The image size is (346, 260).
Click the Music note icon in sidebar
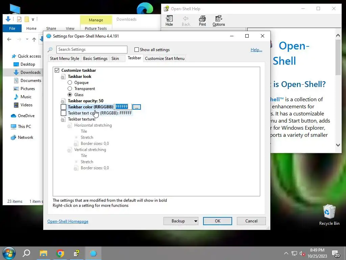coord(16,97)
